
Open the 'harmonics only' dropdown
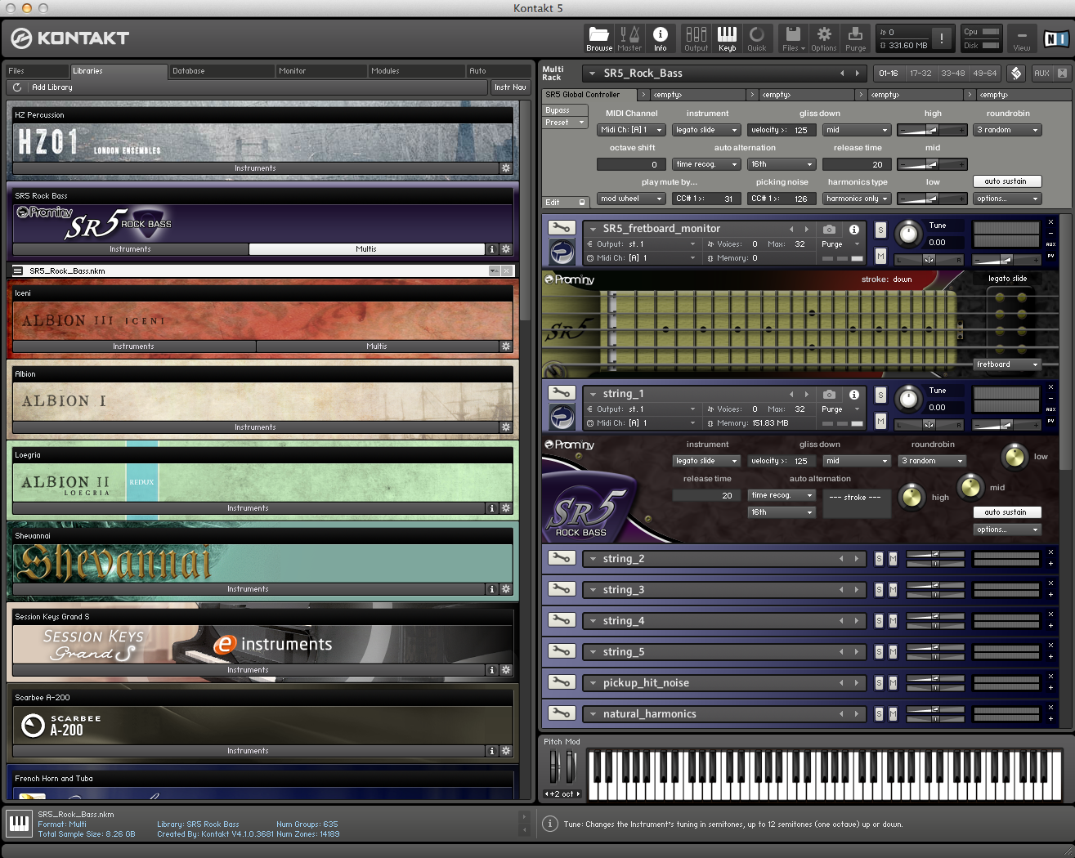pyautogui.click(x=856, y=199)
